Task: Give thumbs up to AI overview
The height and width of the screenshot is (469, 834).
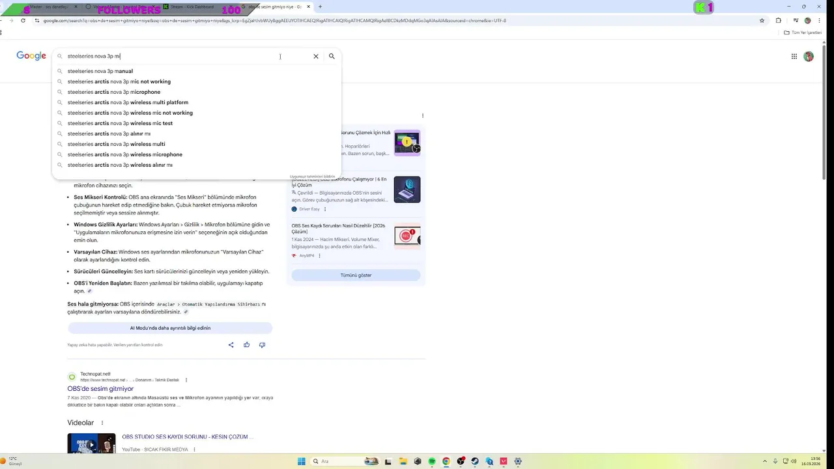Action: pos(246,345)
